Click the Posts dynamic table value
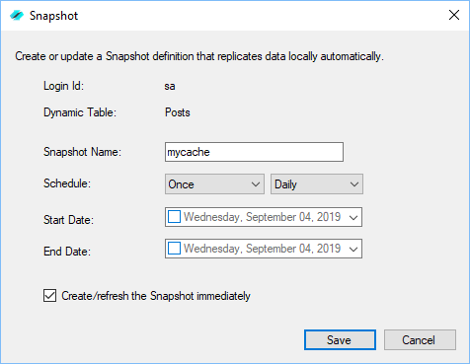 (x=178, y=112)
